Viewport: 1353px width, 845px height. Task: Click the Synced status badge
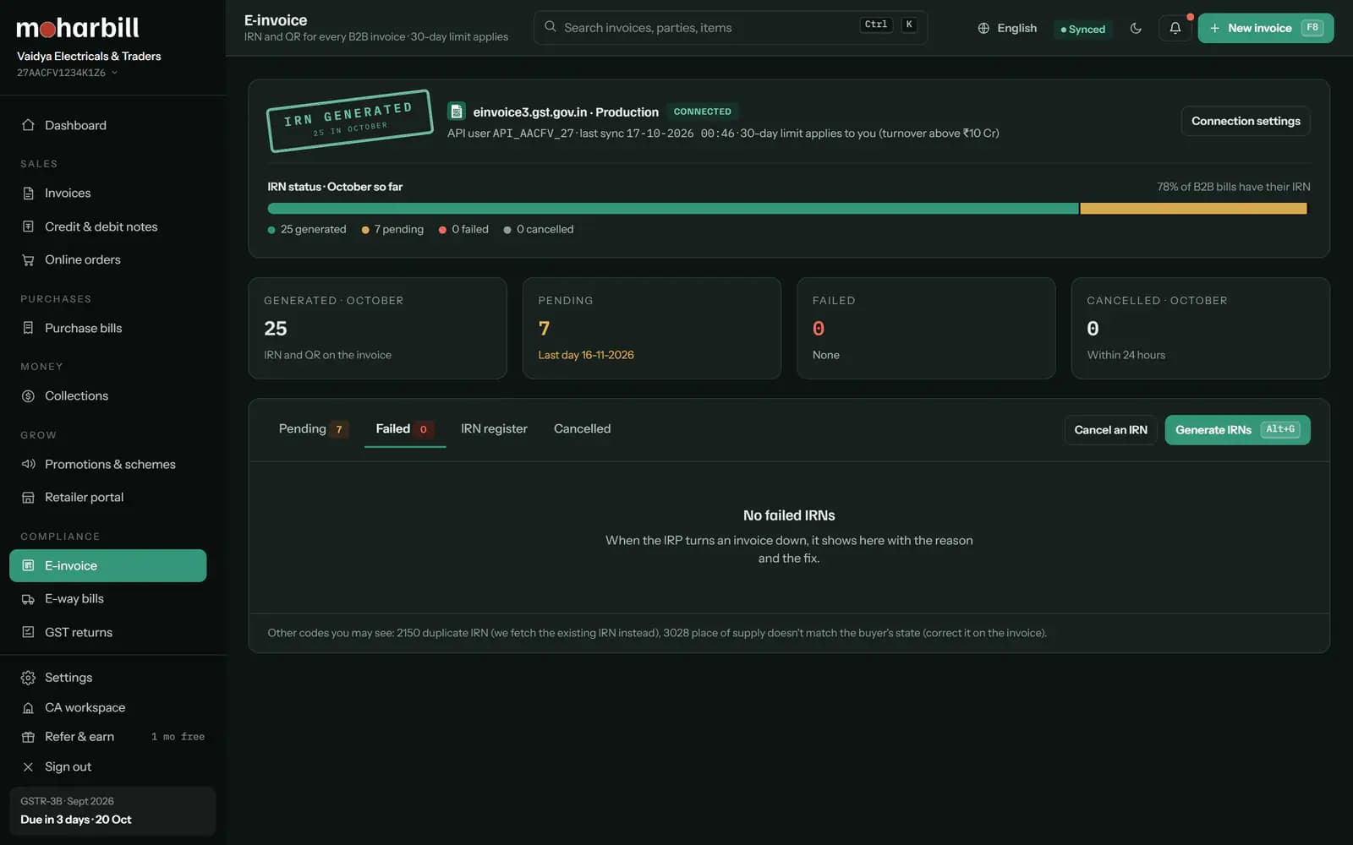tap(1083, 30)
